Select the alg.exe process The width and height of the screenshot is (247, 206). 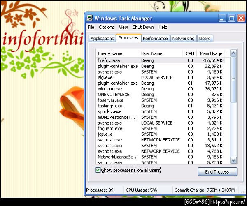tap(161, 77)
